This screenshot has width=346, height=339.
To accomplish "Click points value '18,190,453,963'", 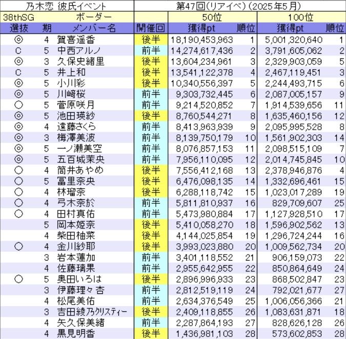I will 201,40.
